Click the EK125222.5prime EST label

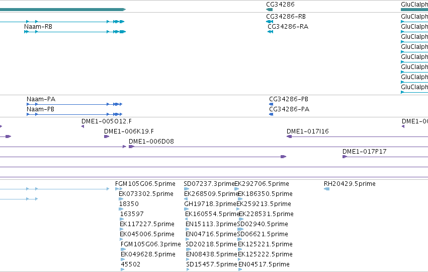pyautogui.click(x=266, y=254)
